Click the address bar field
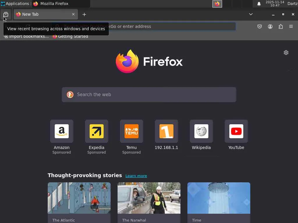Viewport: 298px width, 223px height. (x=144, y=26)
